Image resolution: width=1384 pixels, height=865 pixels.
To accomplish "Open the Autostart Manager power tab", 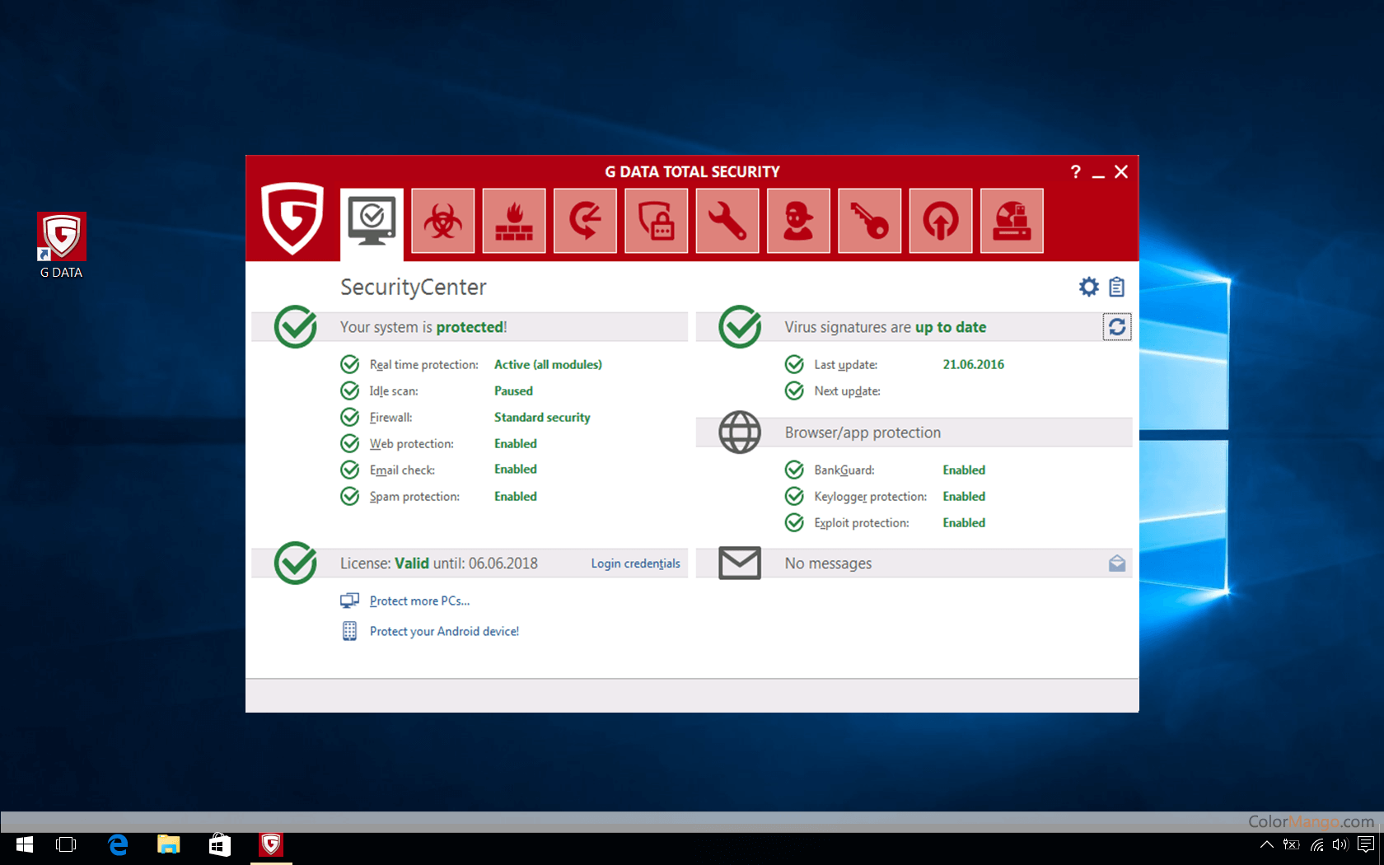I will (940, 221).
